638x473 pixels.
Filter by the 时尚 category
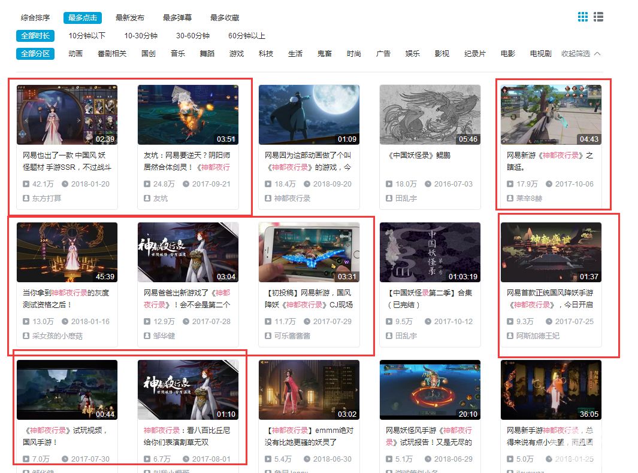pos(353,54)
